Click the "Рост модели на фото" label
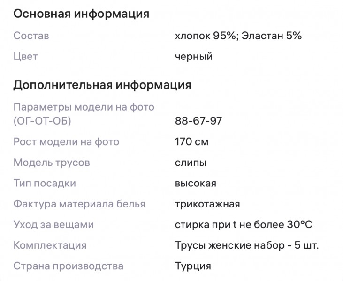The image size is (343, 281). coord(66,141)
